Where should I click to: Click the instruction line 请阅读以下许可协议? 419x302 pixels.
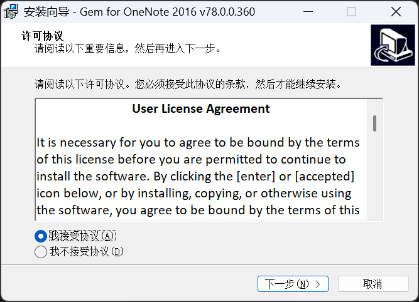pyautogui.click(x=188, y=84)
